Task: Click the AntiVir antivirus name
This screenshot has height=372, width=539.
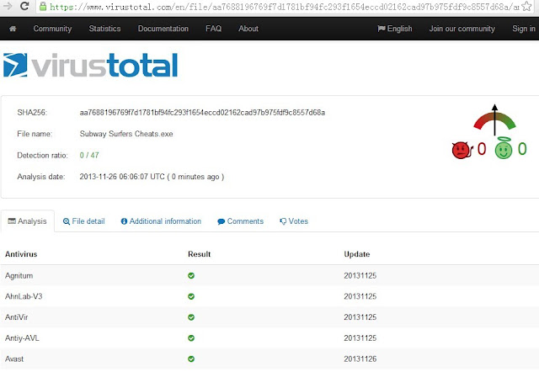Action: tap(17, 317)
